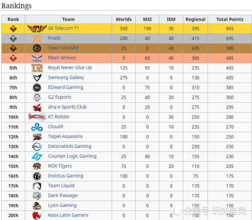Viewport: 252px width, 220px height.
Task: Open the Kaos Latin Gamers link
Action: (x=68, y=215)
